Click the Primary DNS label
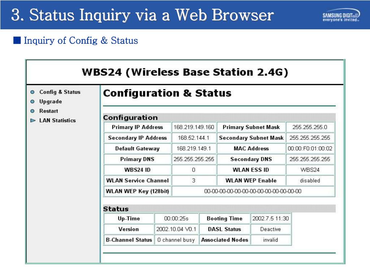The width and height of the screenshot is (370, 278). [137, 159]
